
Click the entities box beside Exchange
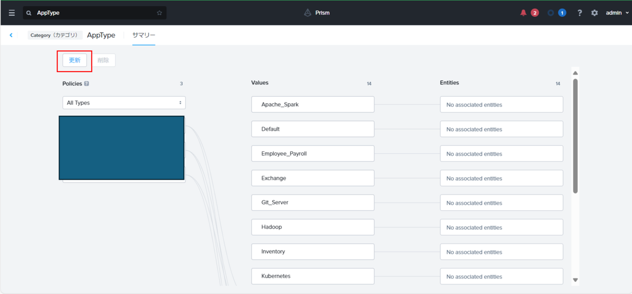[501, 178]
